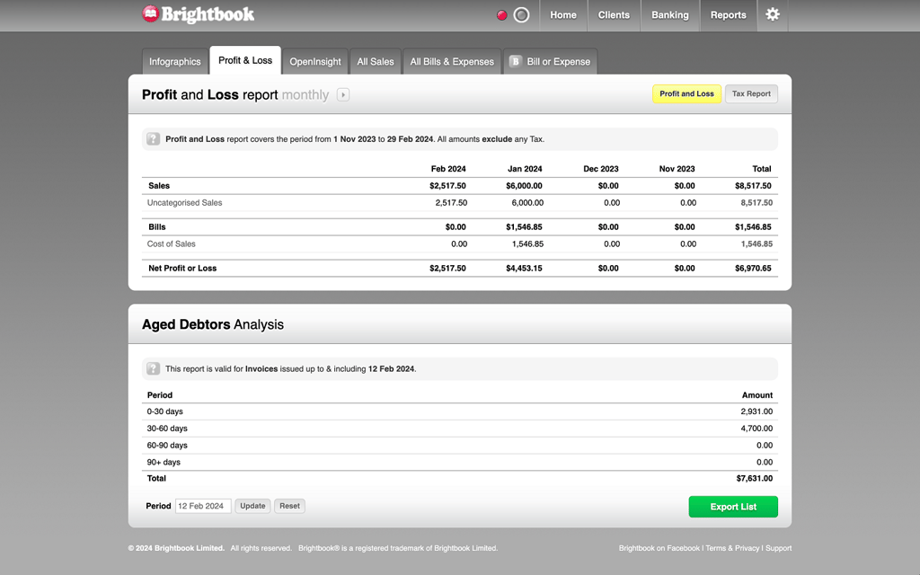Click the Brightbook logo
The height and width of the screenshot is (575, 920).
pyautogui.click(x=199, y=14)
